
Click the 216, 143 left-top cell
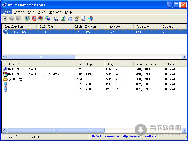tap(84, 74)
